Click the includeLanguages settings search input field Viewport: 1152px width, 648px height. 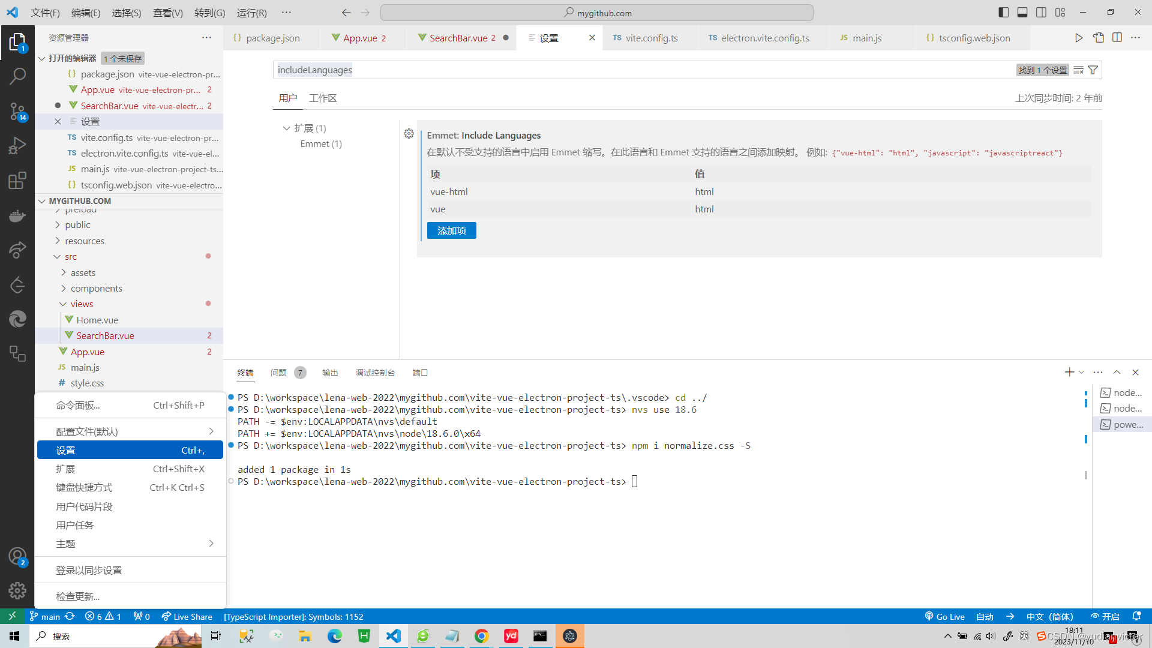641,70
